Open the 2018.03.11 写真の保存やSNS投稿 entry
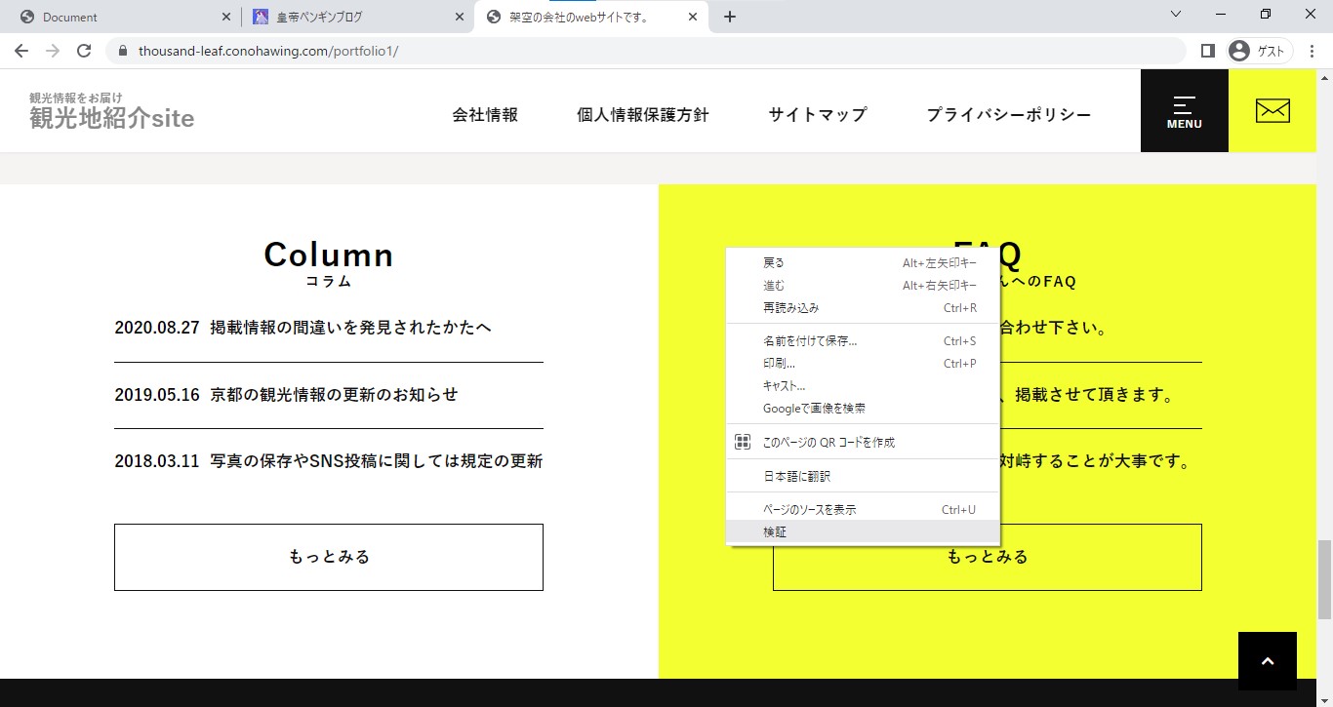This screenshot has height=707, width=1333. tap(328, 461)
